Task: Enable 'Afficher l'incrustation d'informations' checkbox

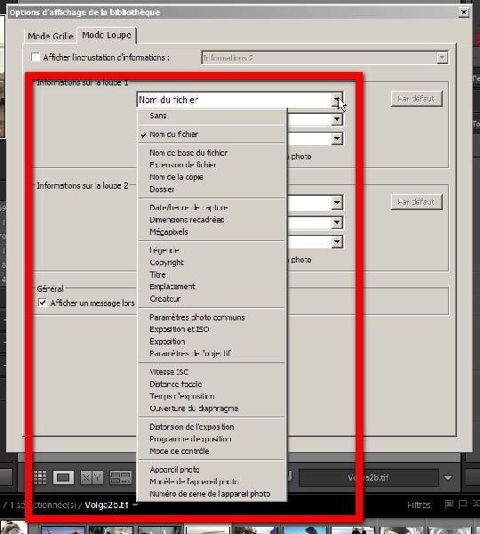Action: pos(36,57)
